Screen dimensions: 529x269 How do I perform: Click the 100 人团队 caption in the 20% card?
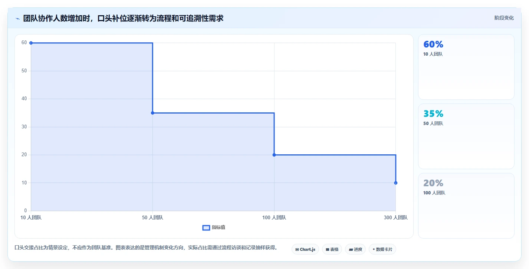434,193
